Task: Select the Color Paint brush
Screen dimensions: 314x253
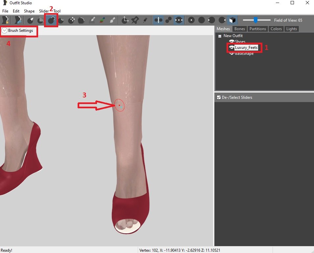Action: (102, 20)
